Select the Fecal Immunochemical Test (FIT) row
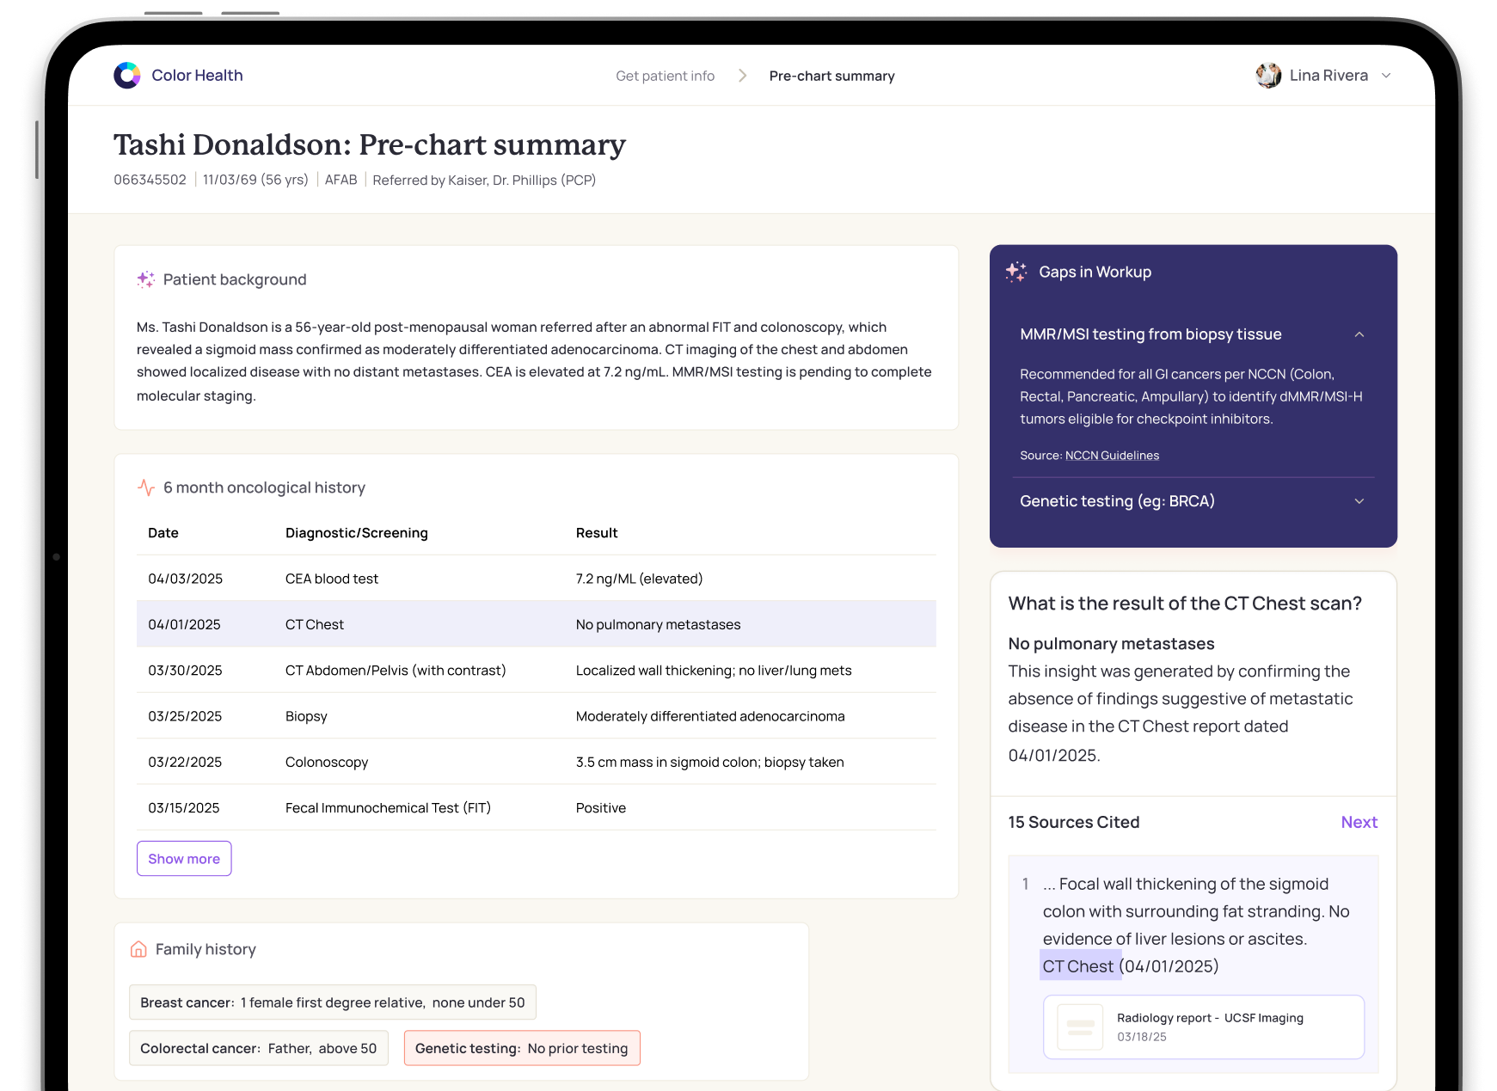The image size is (1497, 1091). (536, 807)
